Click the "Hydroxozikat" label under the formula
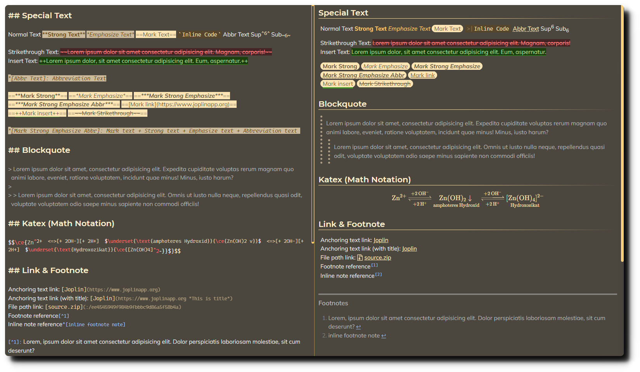The width and height of the screenshot is (640, 372). pyautogui.click(x=524, y=205)
